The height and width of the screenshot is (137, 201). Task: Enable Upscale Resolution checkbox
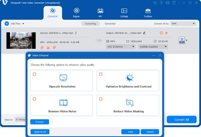click(x=34, y=74)
